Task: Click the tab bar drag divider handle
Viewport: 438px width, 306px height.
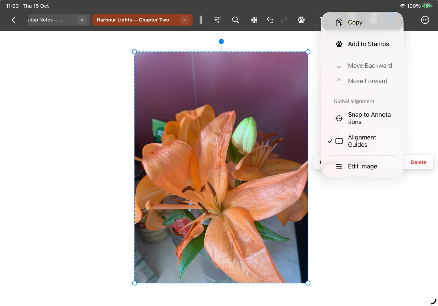Action: point(201,20)
